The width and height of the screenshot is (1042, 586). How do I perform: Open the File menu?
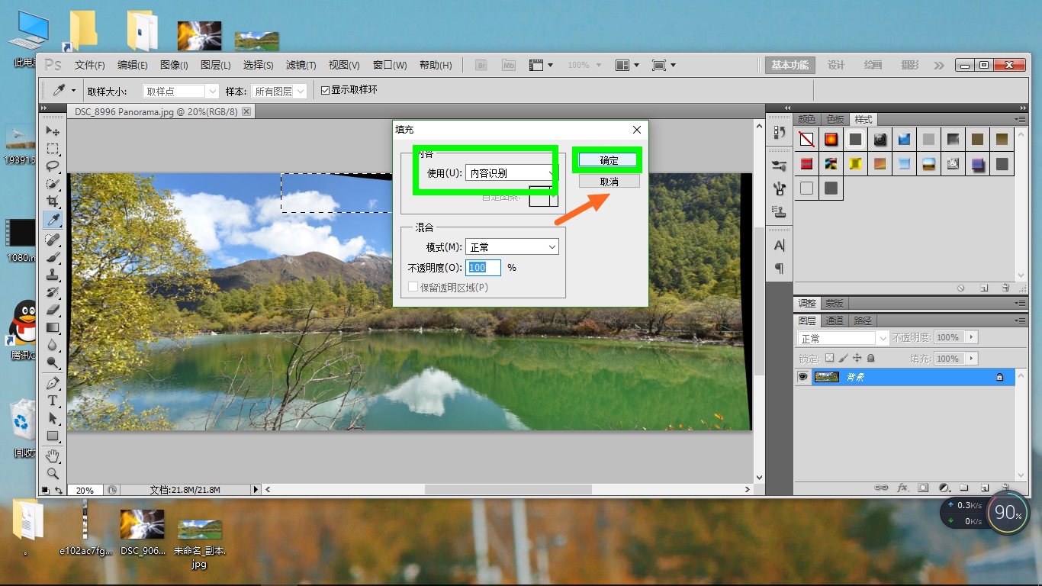[x=90, y=65]
